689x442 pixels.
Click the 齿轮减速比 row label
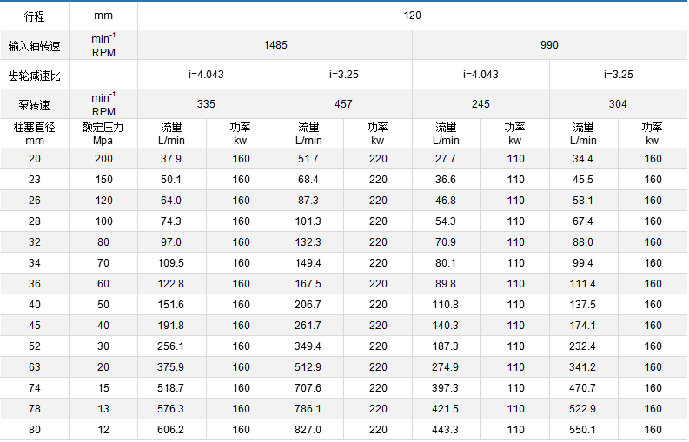(34, 75)
